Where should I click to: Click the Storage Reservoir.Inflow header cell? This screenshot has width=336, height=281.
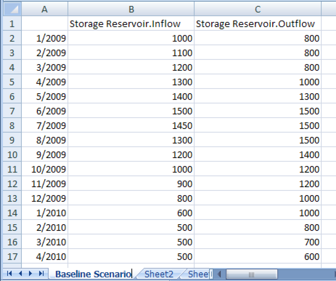pos(131,24)
